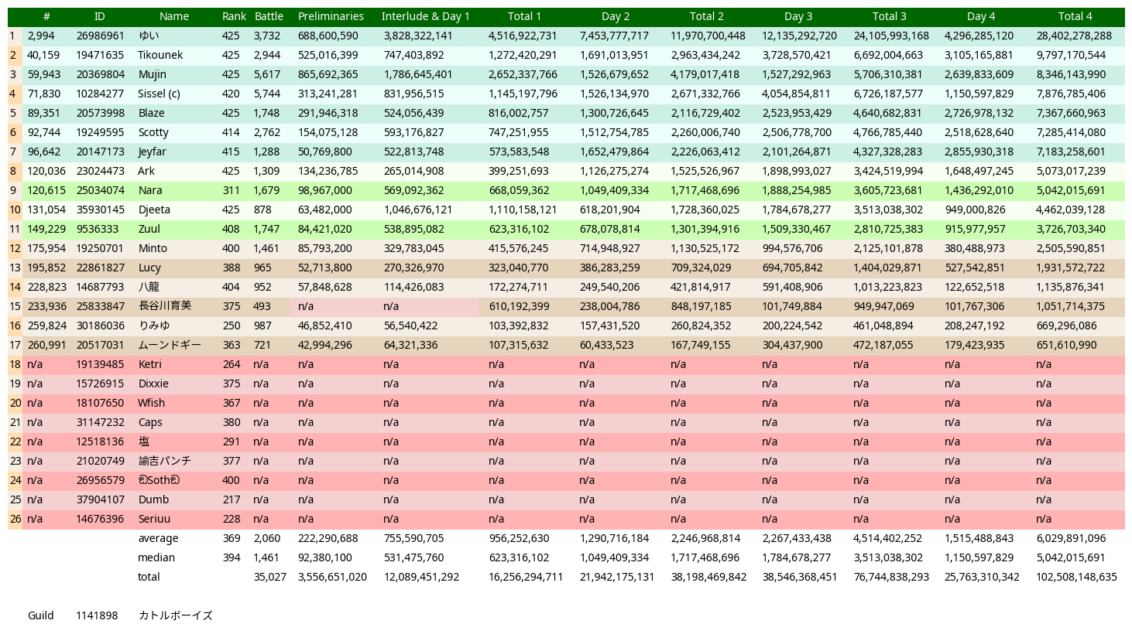Click Total 4 value 28,402,278,288
The width and height of the screenshot is (1132, 634).
[1074, 36]
